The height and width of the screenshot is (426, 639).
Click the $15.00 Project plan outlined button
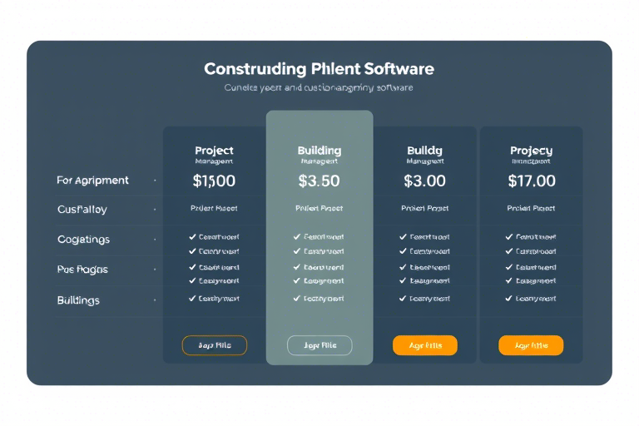coord(215,345)
